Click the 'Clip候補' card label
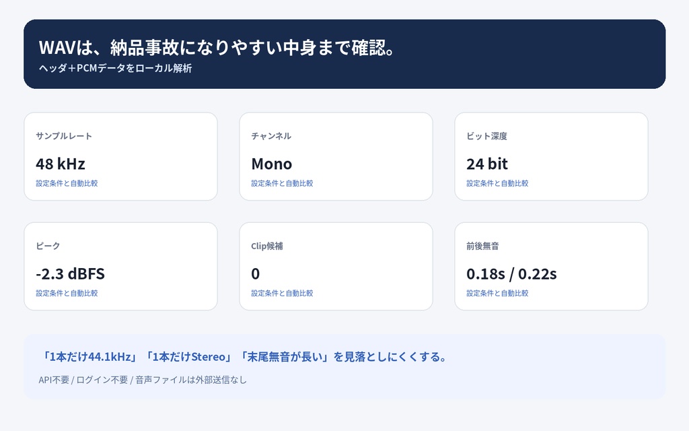Viewport: 689px width, 431px height. tap(266, 246)
